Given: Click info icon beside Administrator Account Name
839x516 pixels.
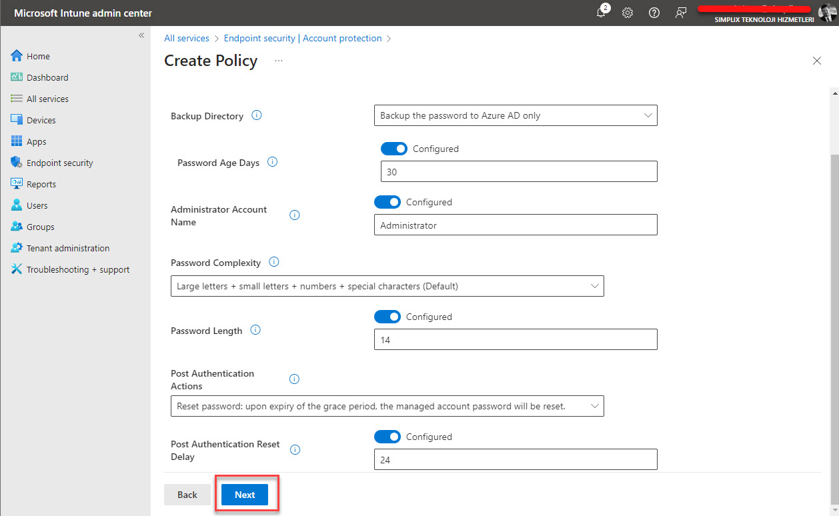Looking at the screenshot, I should pyautogui.click(x=295, y=215).
